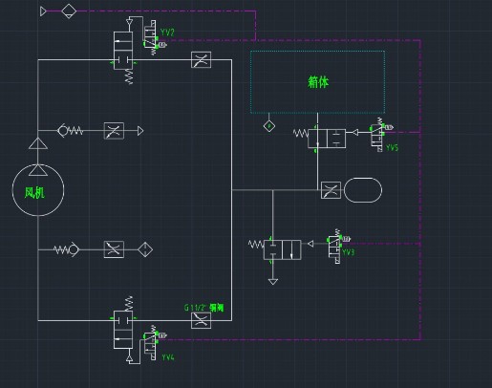The height and width of the screenshot is (388, 492).
Task: Select the rounded accumulator tank symbol
Action: click(363, 190)
